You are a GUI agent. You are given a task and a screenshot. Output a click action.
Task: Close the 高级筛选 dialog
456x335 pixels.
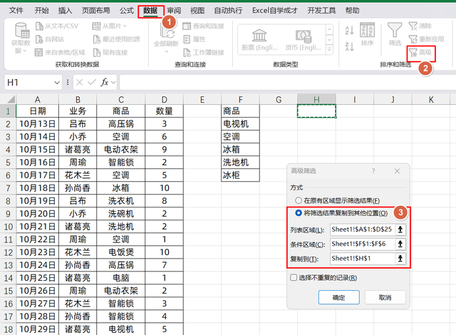click(x=397, y=171)
